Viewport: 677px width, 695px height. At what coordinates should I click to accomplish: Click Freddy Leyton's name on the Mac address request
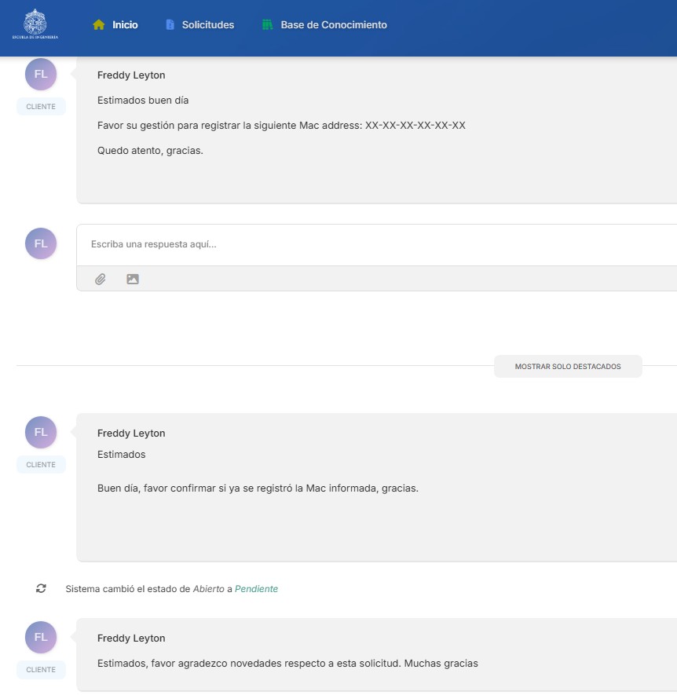point(131,75)
